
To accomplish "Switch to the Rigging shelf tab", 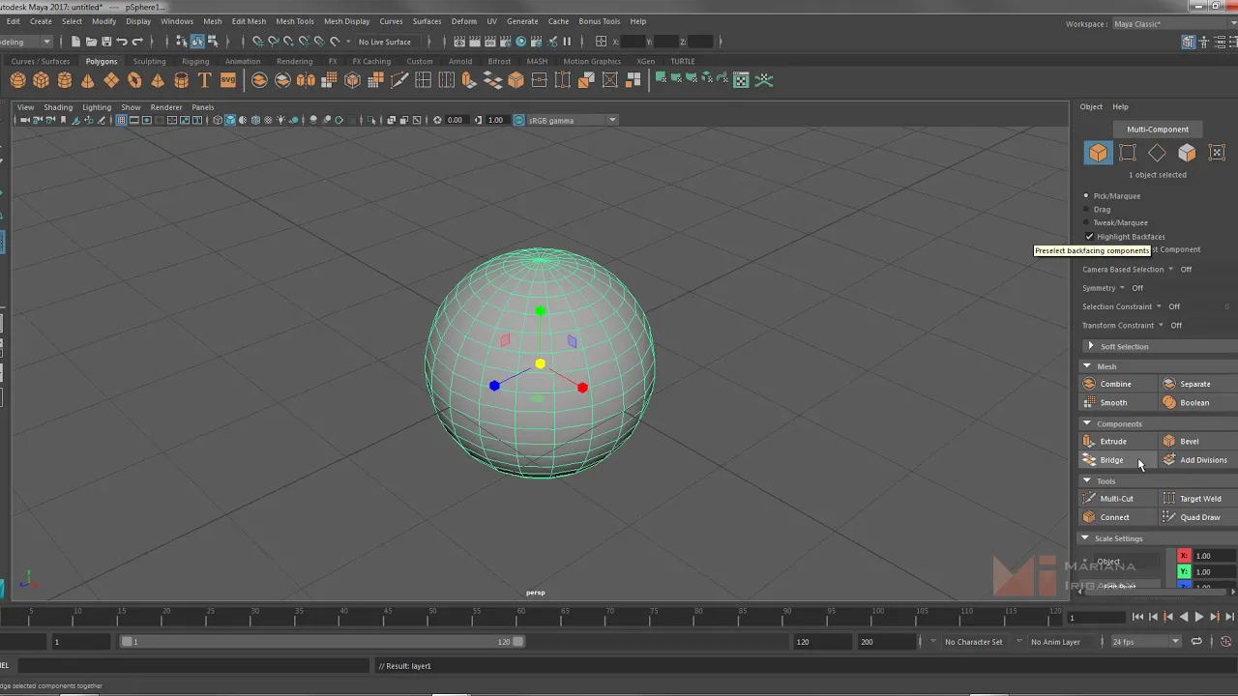I will click(195, 61).
